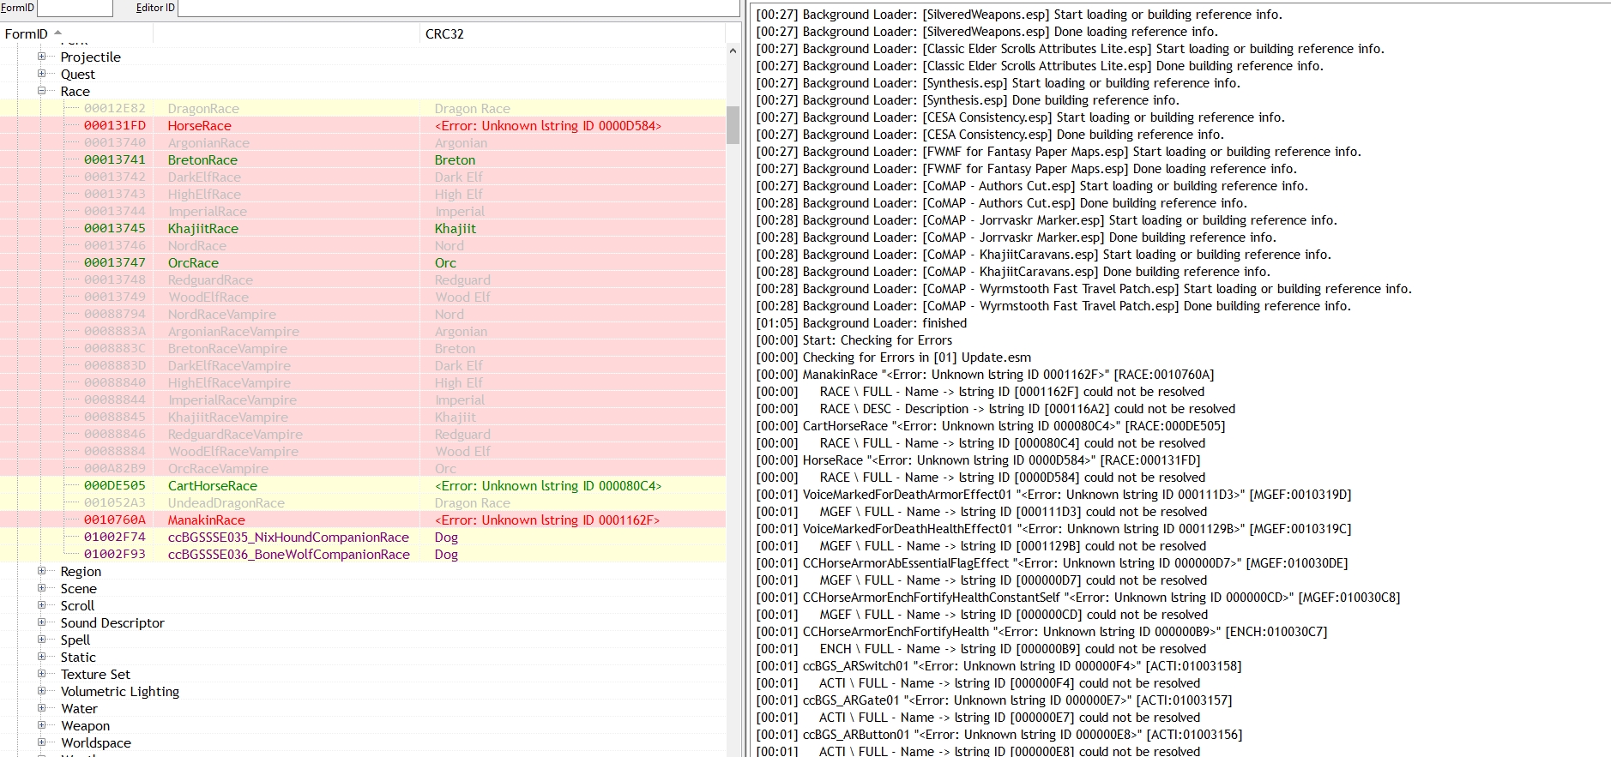Click the tree view scrollbar thumb
The image size is (1611, 757).
click(733, 124)
